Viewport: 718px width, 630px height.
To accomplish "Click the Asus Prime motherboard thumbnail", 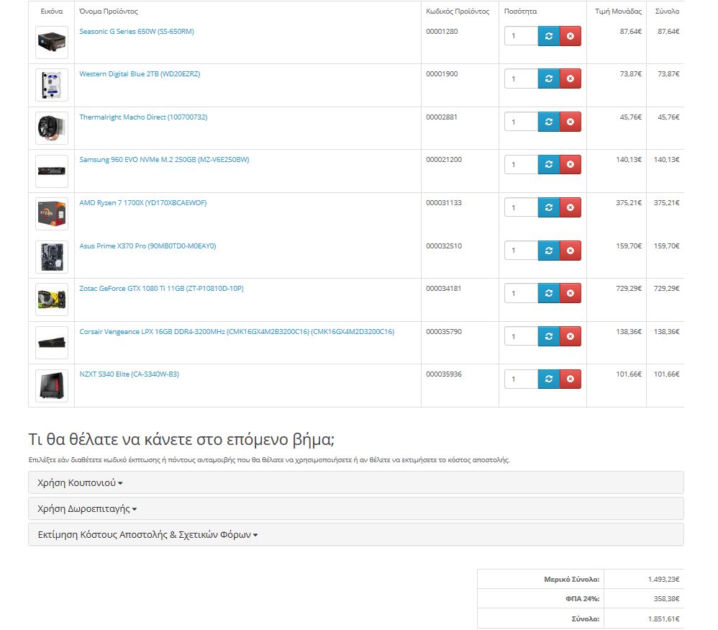I will (52, 256).
